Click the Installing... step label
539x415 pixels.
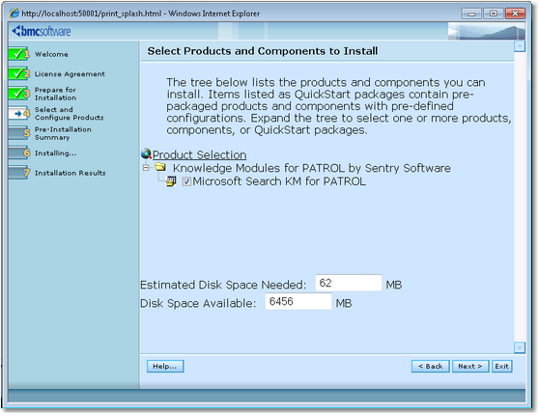point(56,153)
